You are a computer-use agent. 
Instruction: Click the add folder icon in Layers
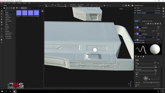(x=158, y=24)
